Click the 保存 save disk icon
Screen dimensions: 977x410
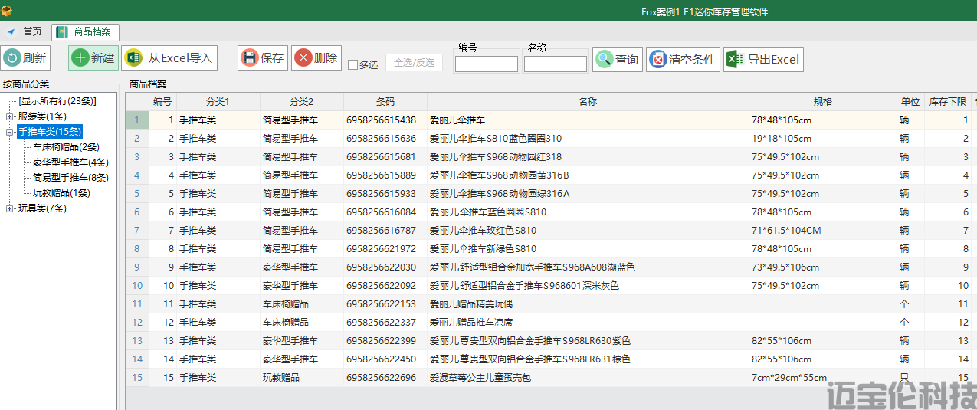[x=250, y=58]
